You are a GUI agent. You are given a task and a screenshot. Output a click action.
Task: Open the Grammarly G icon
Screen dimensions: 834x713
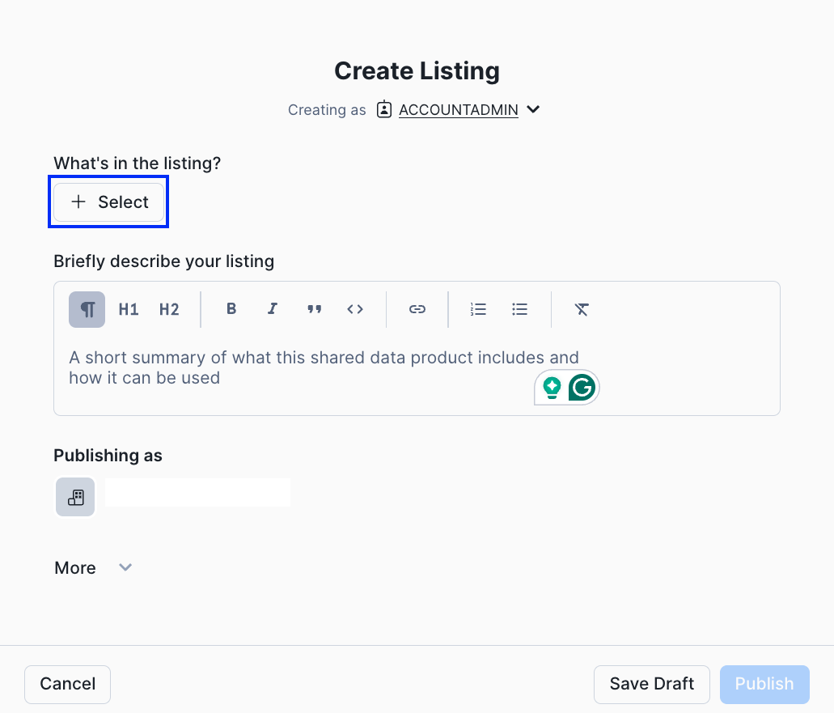point(582,388)
